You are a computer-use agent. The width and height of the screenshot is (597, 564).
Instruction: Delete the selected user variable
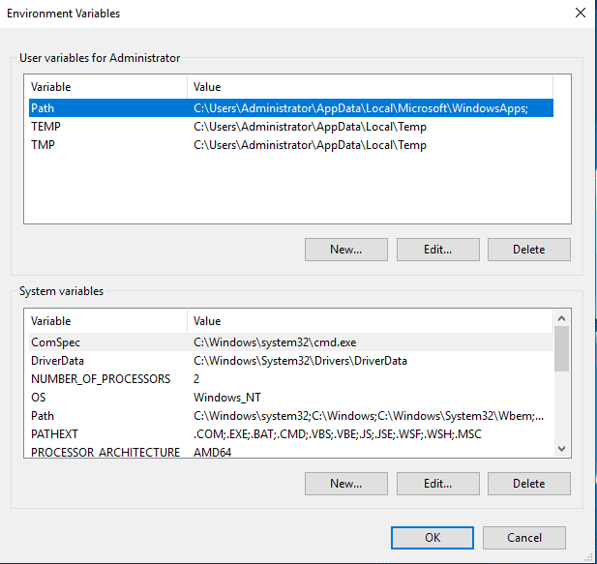tap(528, 250)
